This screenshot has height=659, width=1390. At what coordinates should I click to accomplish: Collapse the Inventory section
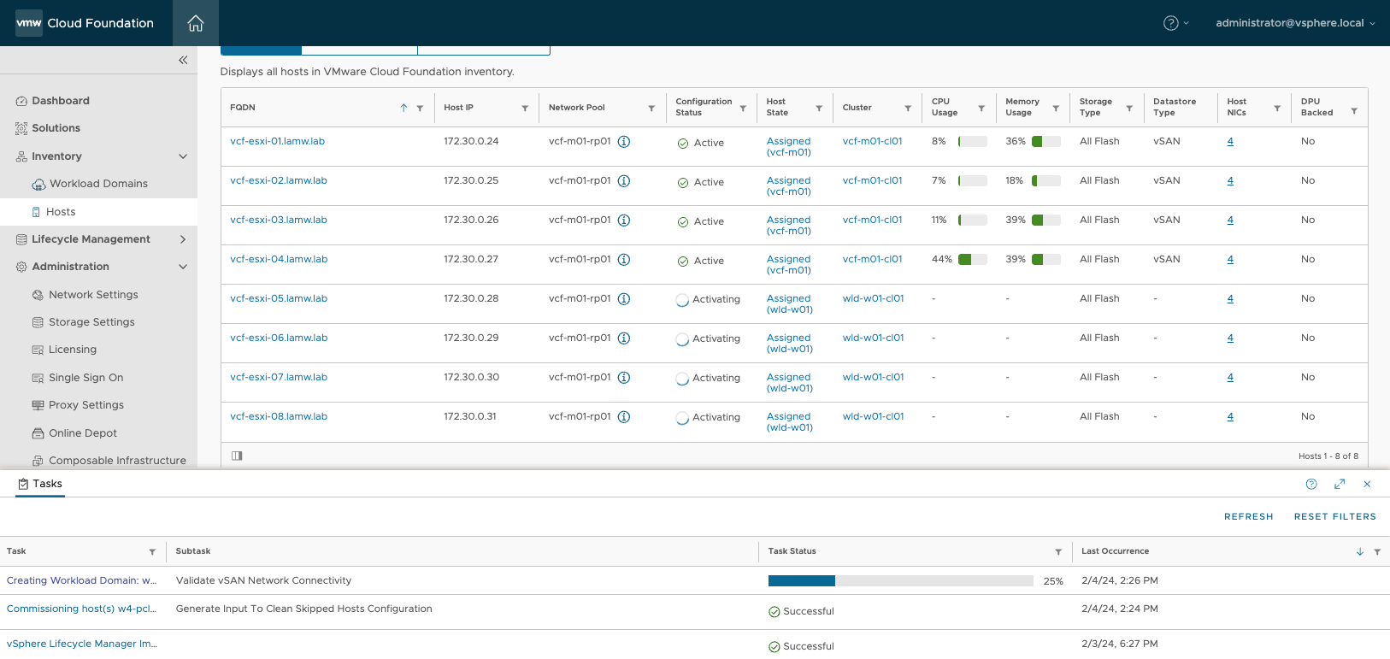[x=183, y=156]
